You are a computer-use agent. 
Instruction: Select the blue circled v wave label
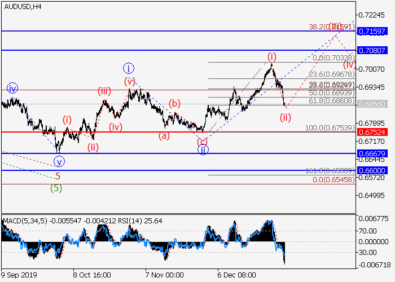[59, 162]
